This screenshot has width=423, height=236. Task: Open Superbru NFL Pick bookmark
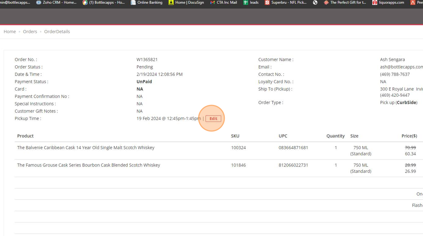pos(286,2)
